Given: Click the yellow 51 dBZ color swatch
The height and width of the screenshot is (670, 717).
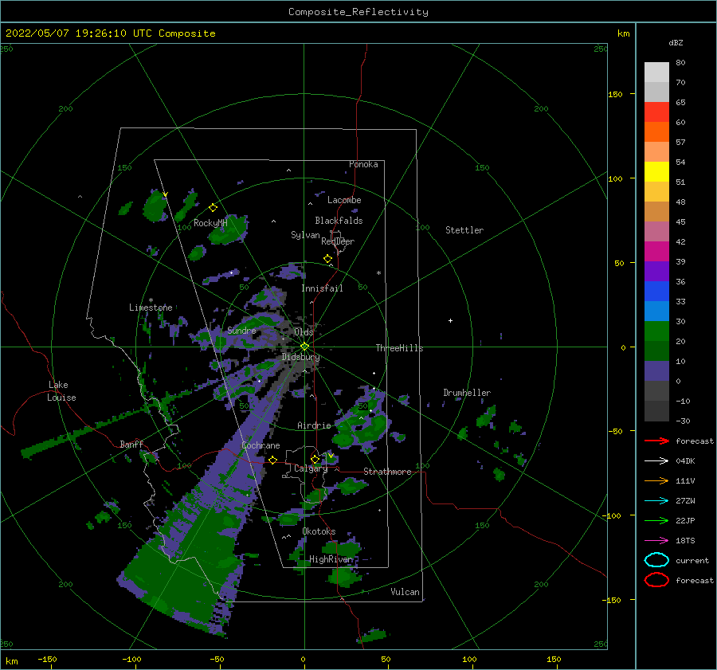Looking at the screenshot, I should [656, 171].
